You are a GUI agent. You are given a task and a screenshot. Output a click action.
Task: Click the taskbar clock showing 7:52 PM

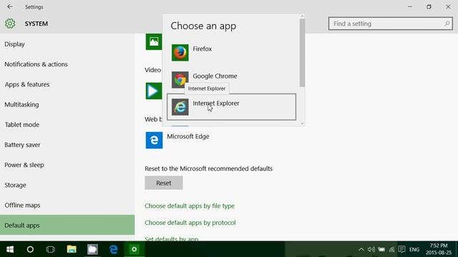pyautogui.click(x=439, y=249)
